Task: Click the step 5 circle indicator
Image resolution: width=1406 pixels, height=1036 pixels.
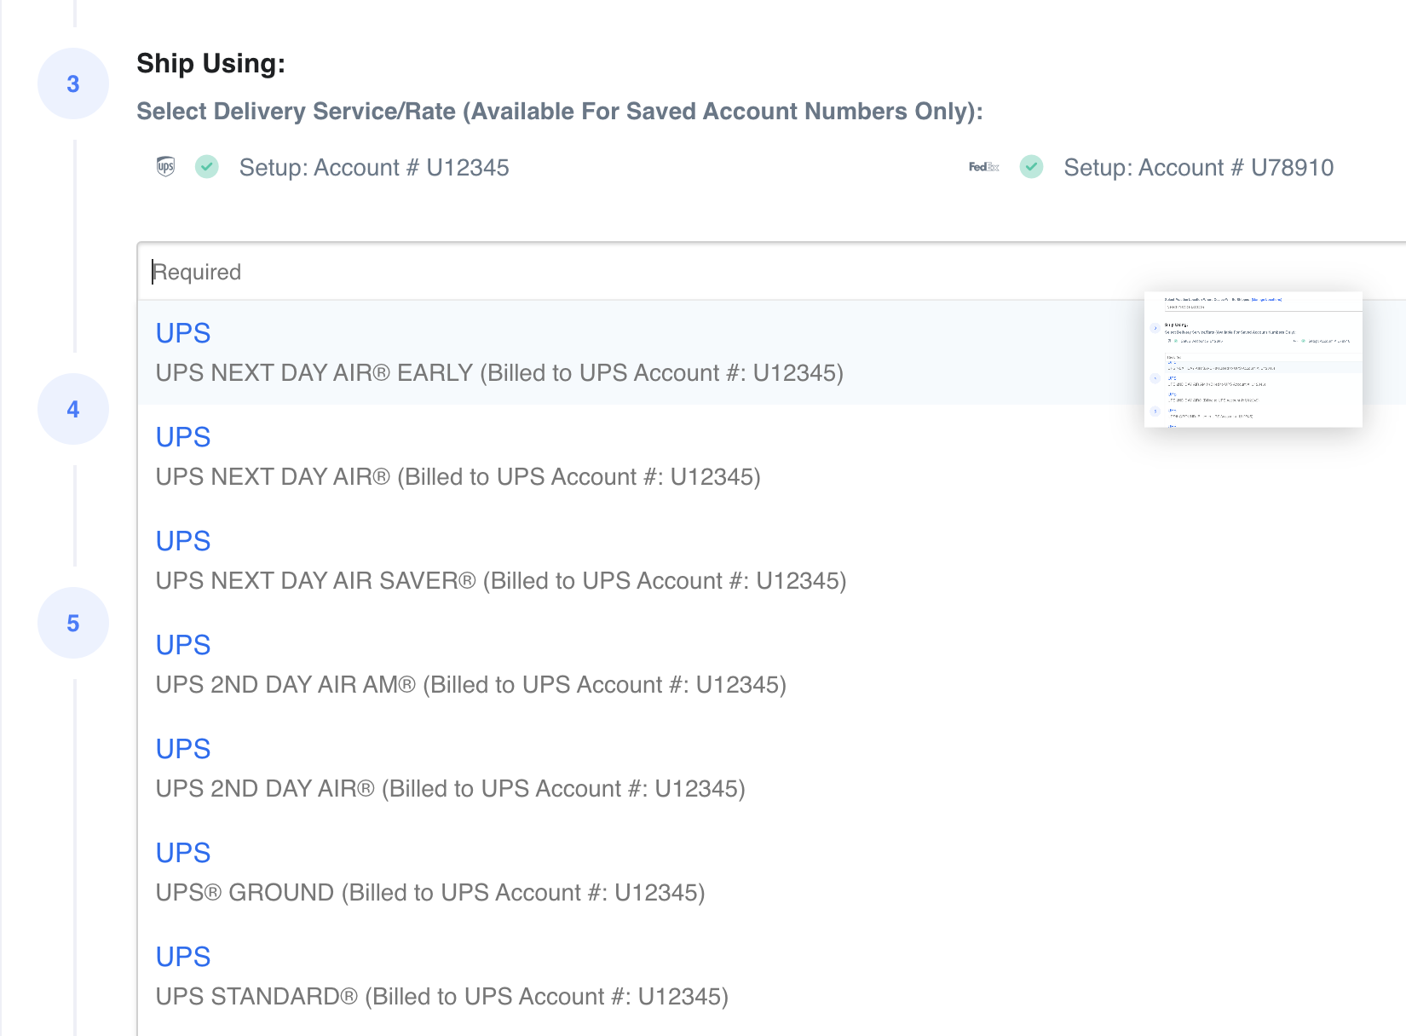Action: pos(73,623)
